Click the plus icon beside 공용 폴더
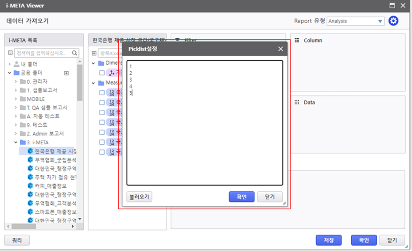This screenshot has width=412, height=251. pos(66,73)
